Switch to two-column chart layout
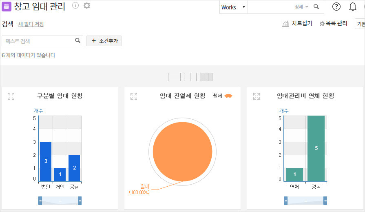Viewport: 365px width, 212px height. coord(190,77)
